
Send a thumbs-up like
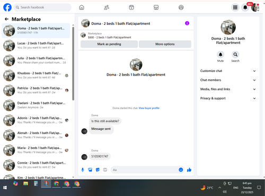(x=189, y=170)
